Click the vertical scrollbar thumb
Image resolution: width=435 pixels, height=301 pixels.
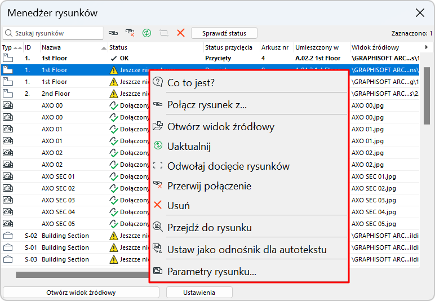pos(427,95)
